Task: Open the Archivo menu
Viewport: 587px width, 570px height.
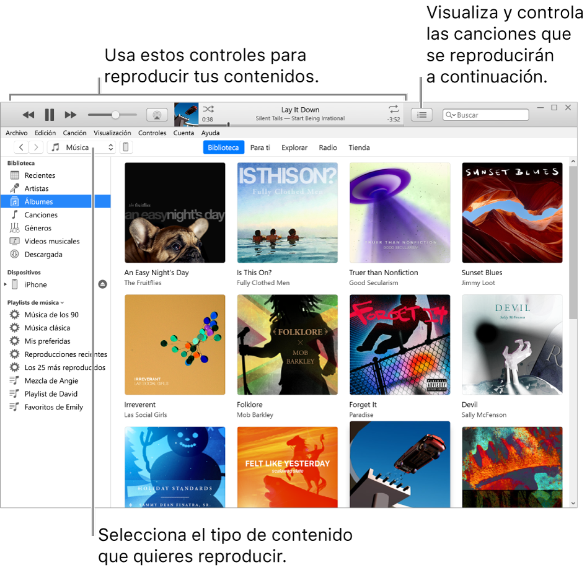Action: pos(17,133)
